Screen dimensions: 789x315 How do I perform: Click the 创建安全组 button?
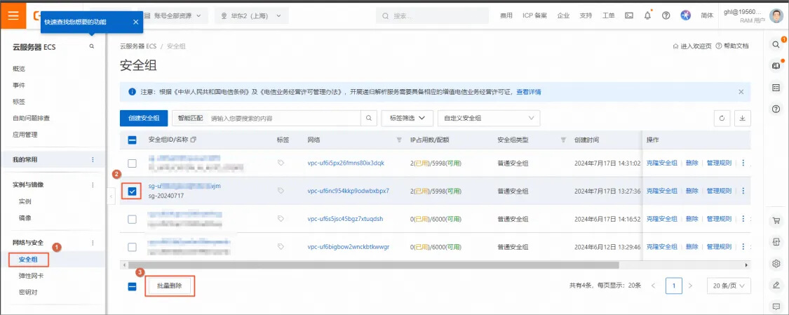(x=144, y=119)
